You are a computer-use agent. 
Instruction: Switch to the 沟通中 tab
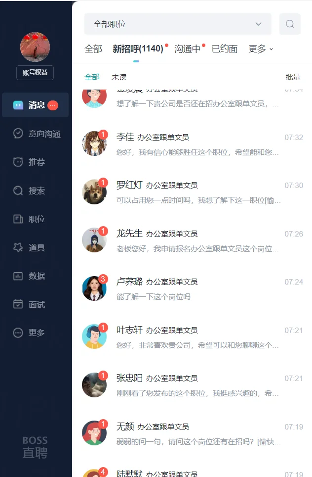(188, 48)
